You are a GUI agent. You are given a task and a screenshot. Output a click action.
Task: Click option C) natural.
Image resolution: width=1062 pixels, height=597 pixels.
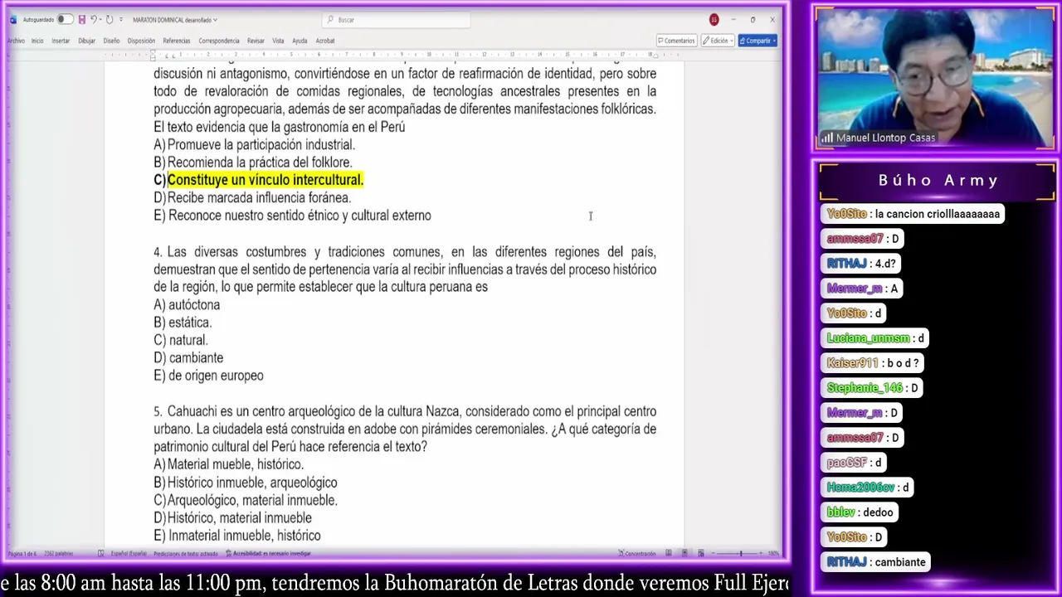(x=181, y=341)
